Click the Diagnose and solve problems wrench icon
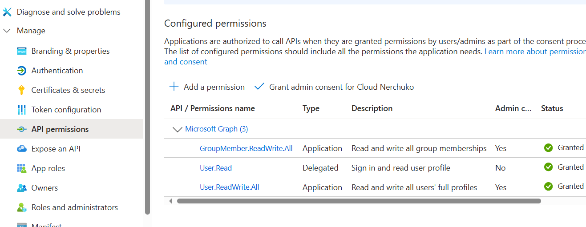The width and height of the screenshot is (586, 227). click(x=7, y=12)
